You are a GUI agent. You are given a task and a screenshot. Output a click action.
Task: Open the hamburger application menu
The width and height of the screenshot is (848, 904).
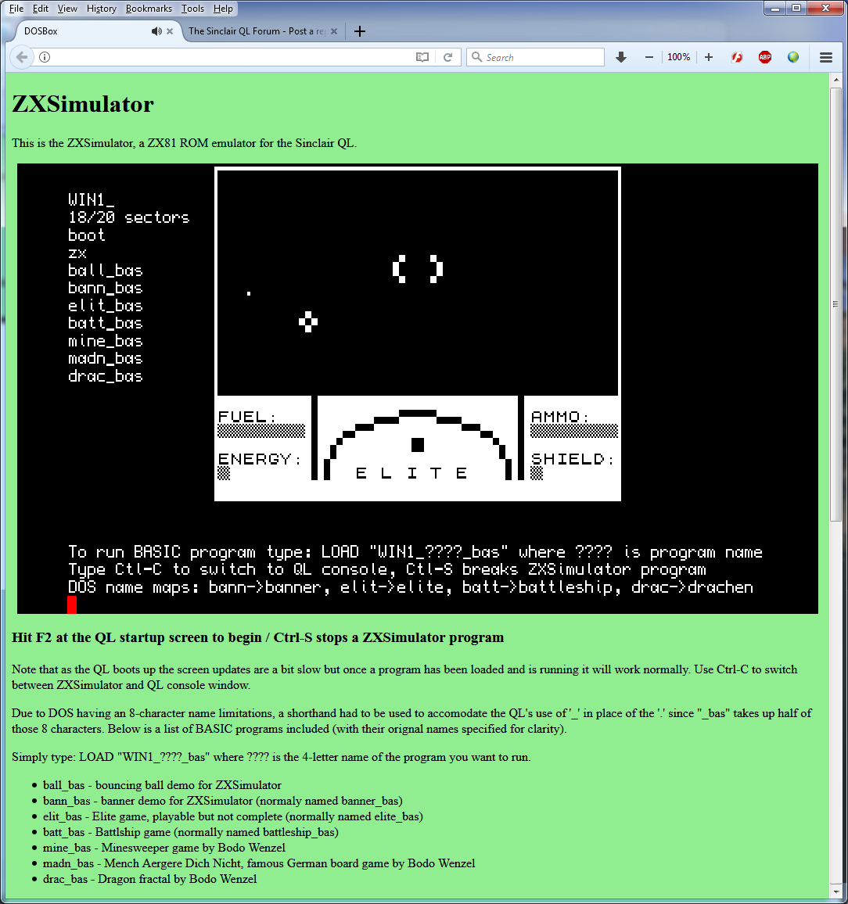coord(826,57)
